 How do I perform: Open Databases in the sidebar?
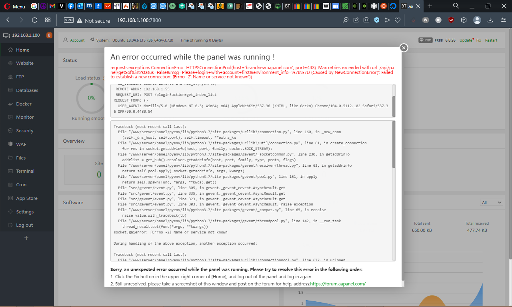[x=27, y=90]
